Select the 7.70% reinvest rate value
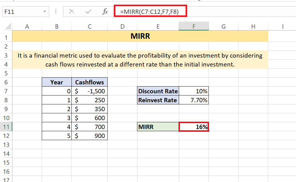 click(194, 100)
